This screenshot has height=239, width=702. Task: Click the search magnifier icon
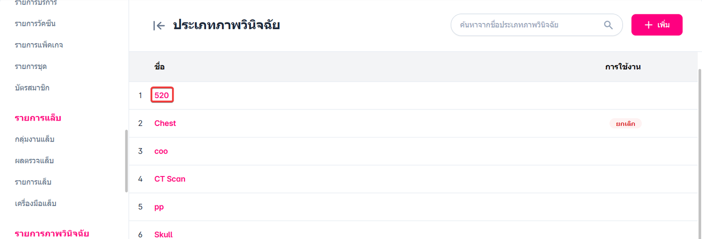click(608, 25)
